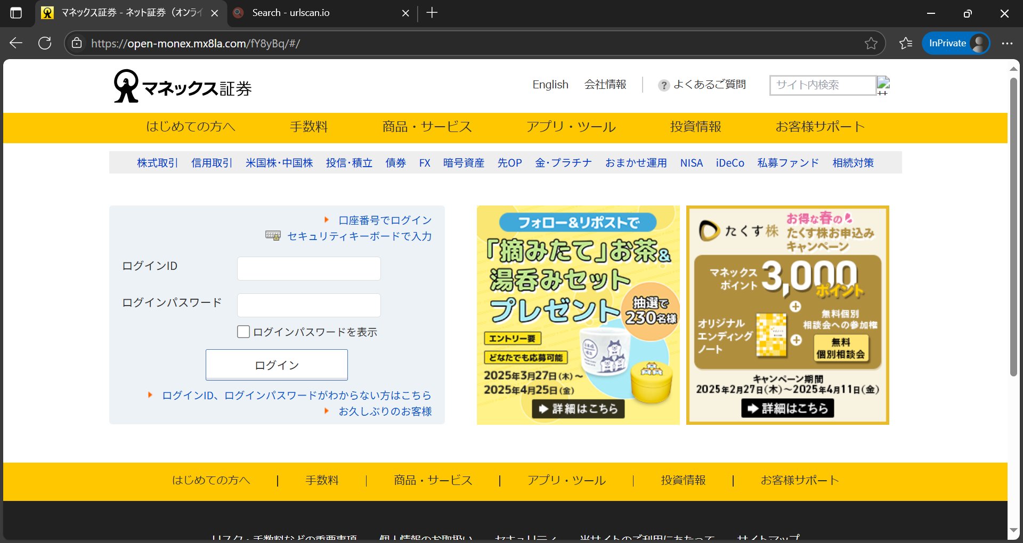The width and height of the screenshot is (1023, 543).
Task: Open お久しぶりのお客様 link
Action: click(x=385, y=411)
